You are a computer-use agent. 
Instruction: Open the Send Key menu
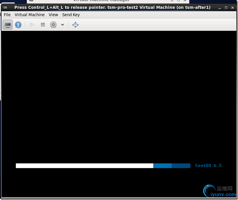(x=71, y=15)
